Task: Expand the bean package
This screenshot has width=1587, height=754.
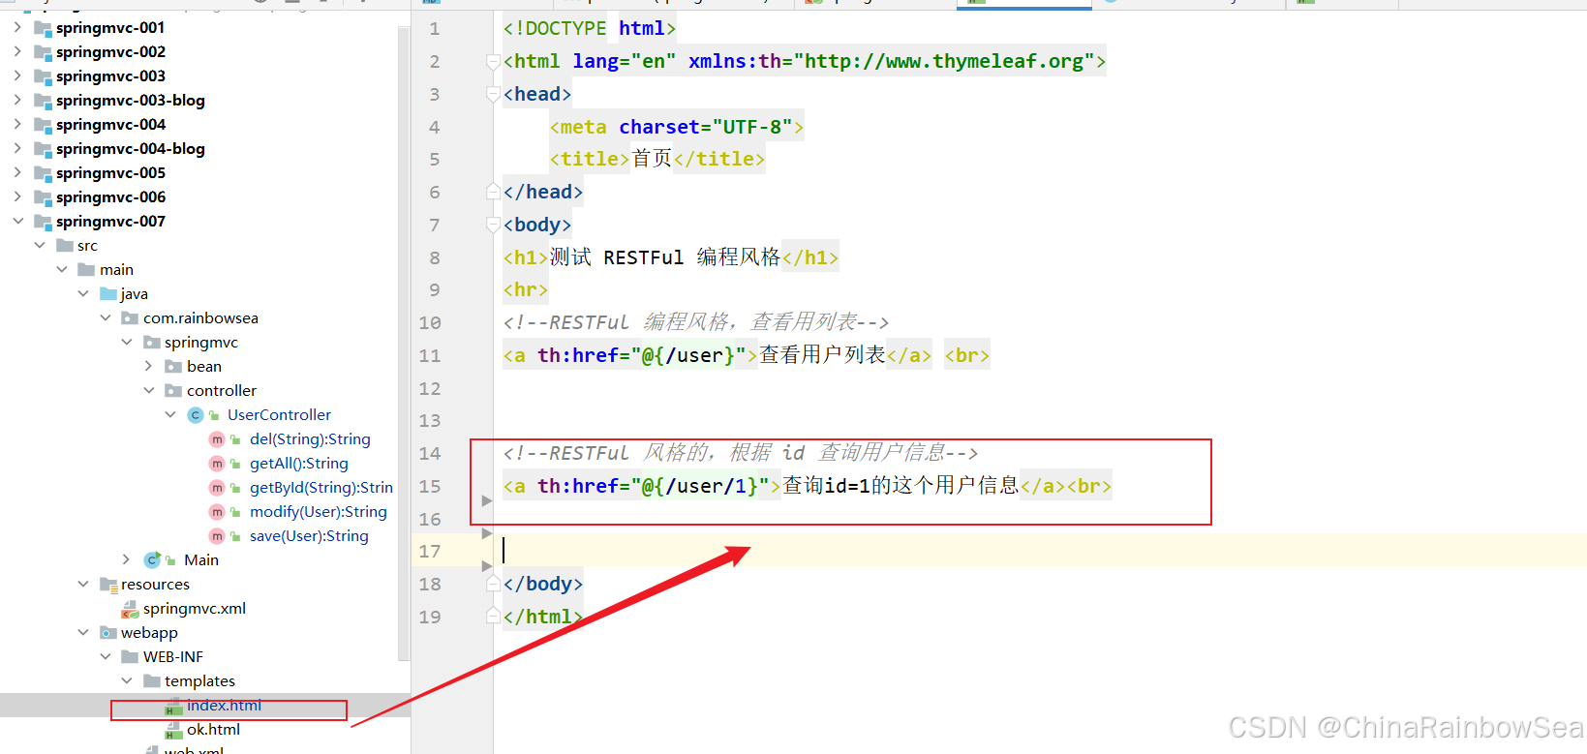Action: click(149, 366)
